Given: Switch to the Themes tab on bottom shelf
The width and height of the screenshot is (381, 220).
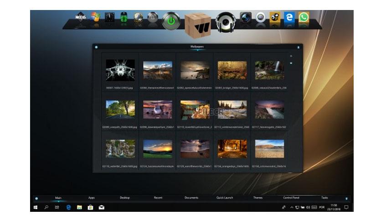Looking at the screenshot, I should [258, 198].
